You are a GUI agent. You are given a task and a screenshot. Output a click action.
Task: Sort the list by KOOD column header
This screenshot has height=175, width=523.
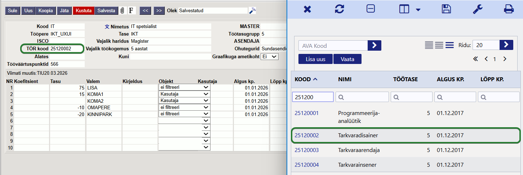(303, 79)
